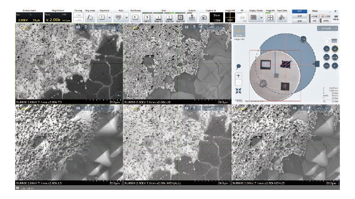Click the Input Data icon
This screenshot has width=355, height=199.
[282, 17]
